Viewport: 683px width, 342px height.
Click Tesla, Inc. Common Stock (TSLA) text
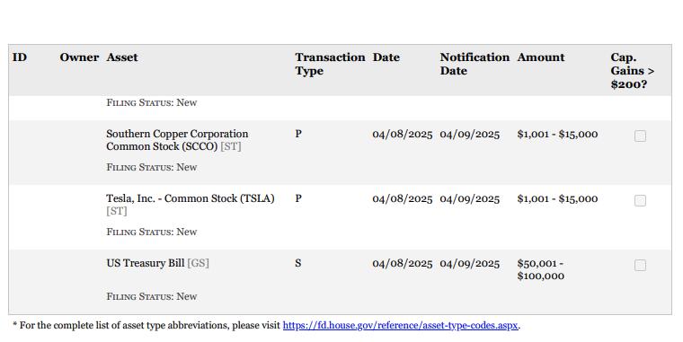(x=191, y=198)
